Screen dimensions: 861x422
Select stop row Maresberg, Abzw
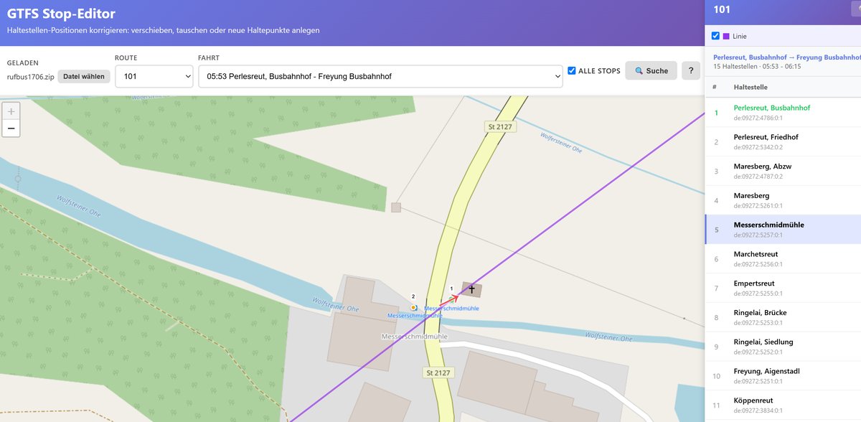point(783,171)
